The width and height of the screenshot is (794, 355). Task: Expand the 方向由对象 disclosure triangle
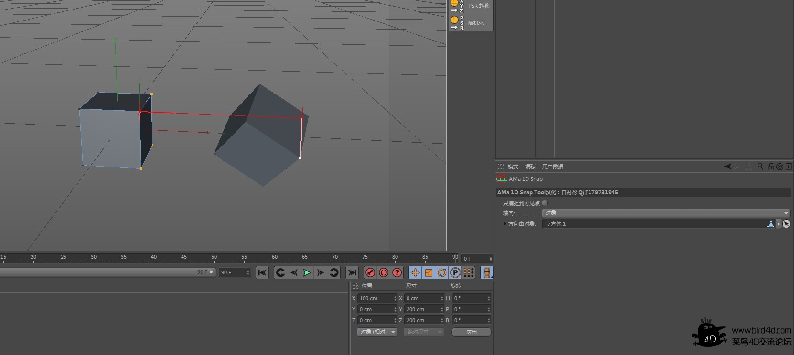pyautogui.click(x=505, y=224)
